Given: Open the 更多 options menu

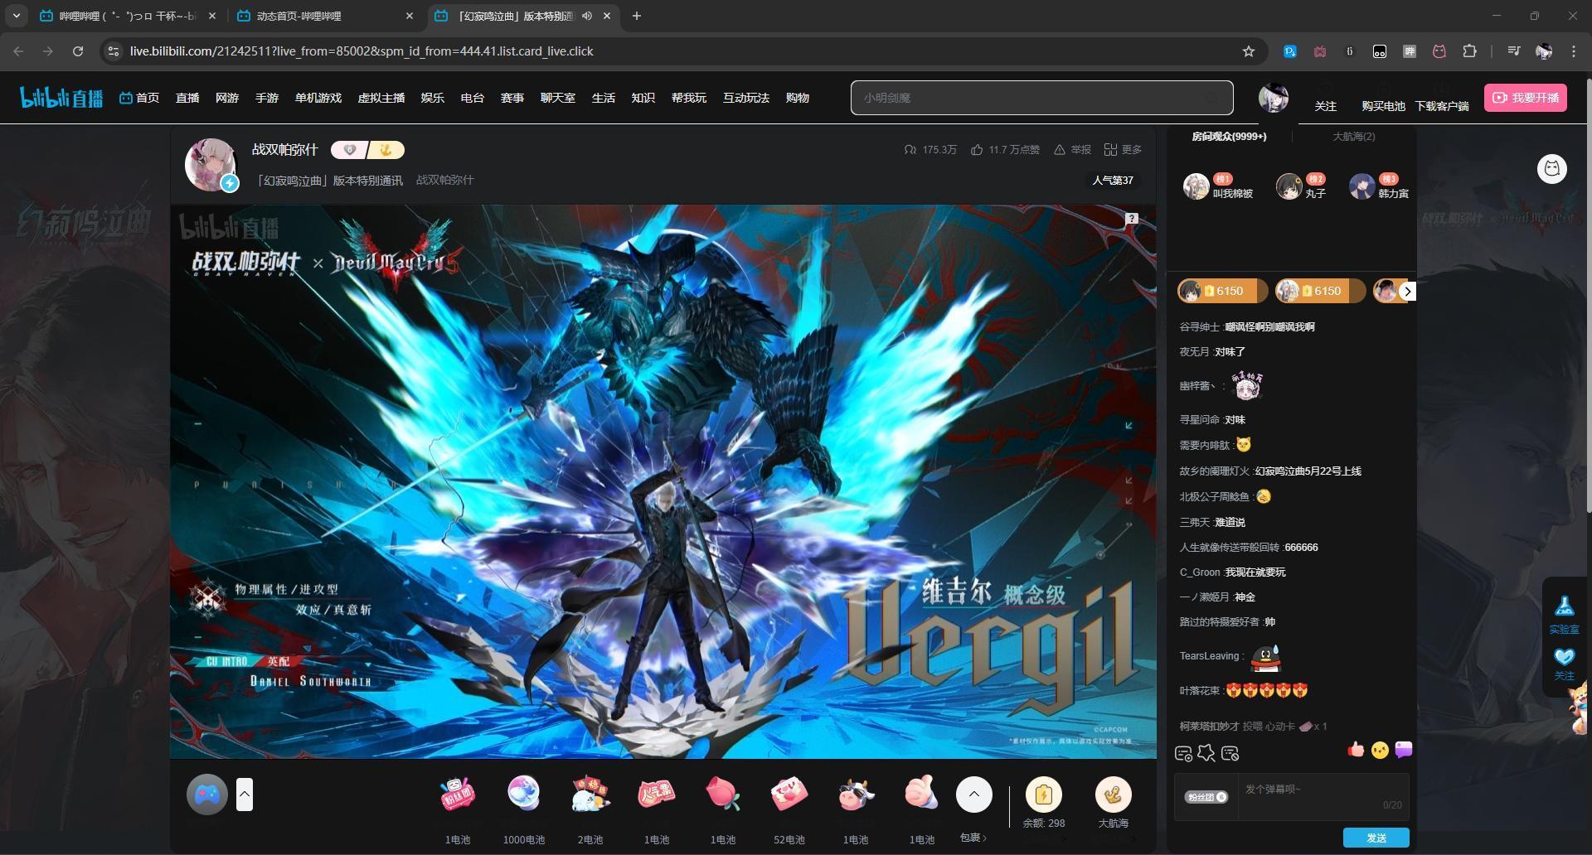Looking at the screenshot, I should coord(1123,150).
